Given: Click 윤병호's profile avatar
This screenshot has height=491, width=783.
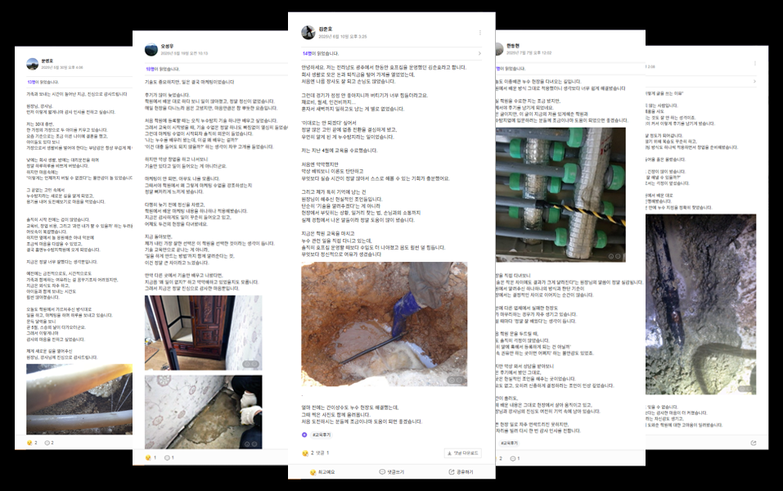Looking at the screenshot, I should [x=33, y=64].
